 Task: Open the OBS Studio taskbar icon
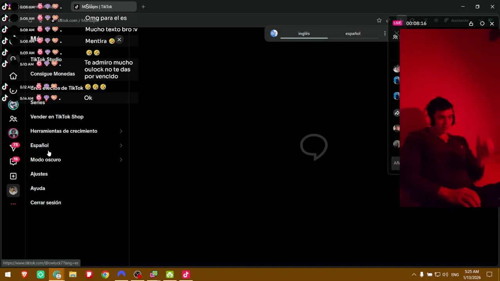pos(137,275)
